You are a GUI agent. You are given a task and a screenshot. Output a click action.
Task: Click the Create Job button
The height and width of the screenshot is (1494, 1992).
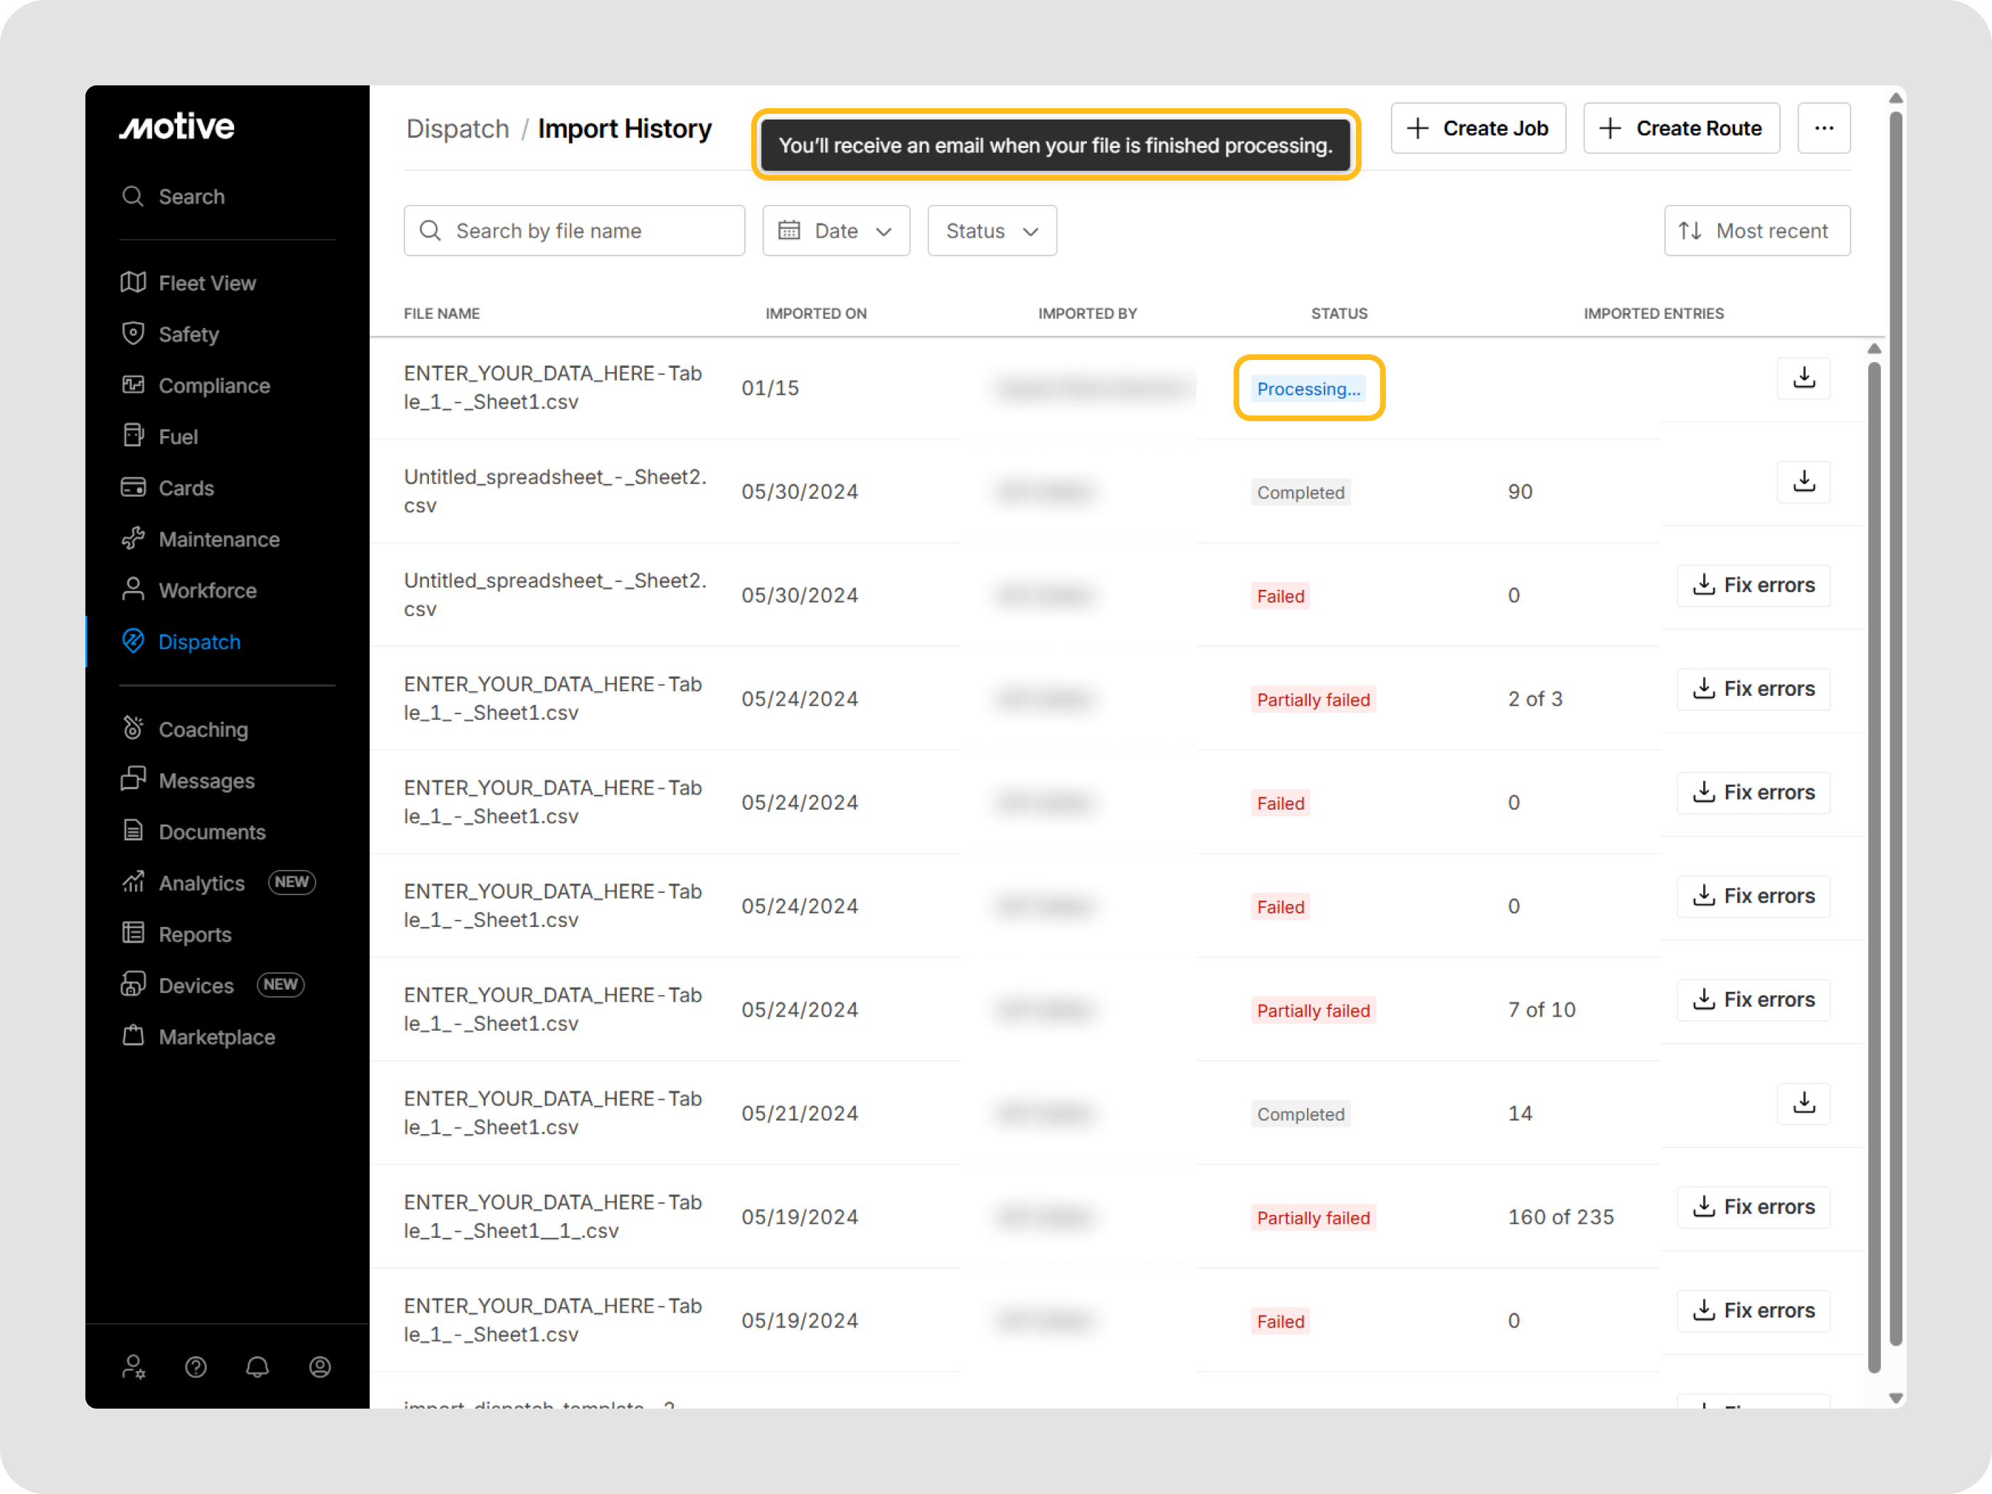pos(1477,128)
